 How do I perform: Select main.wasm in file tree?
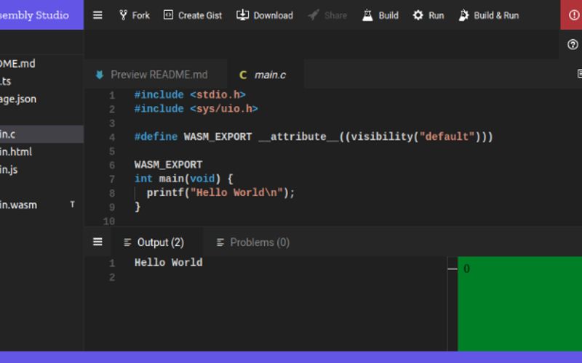(41, 205)
